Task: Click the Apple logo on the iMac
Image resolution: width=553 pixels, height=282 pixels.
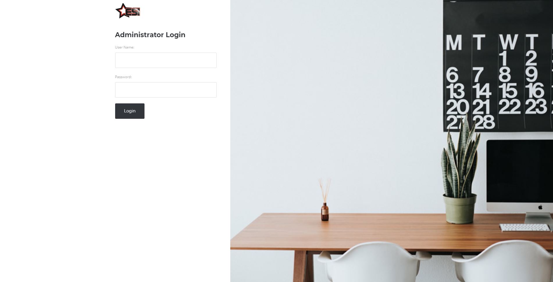Action: click(x=540, y=207)
